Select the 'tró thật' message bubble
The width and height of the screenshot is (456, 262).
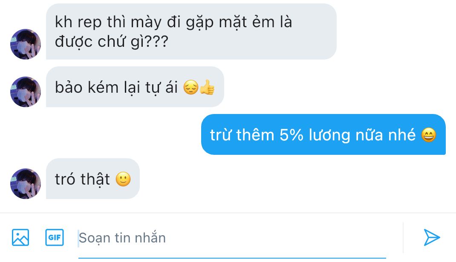pyautogui.click(x=93, y=179)
